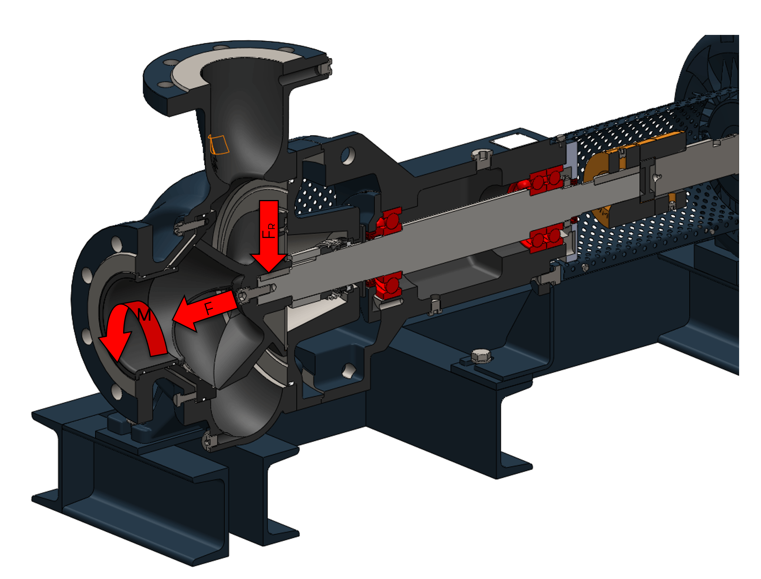761x579 pixels.
Task: Click the "M" moment label
Action: 144,315
